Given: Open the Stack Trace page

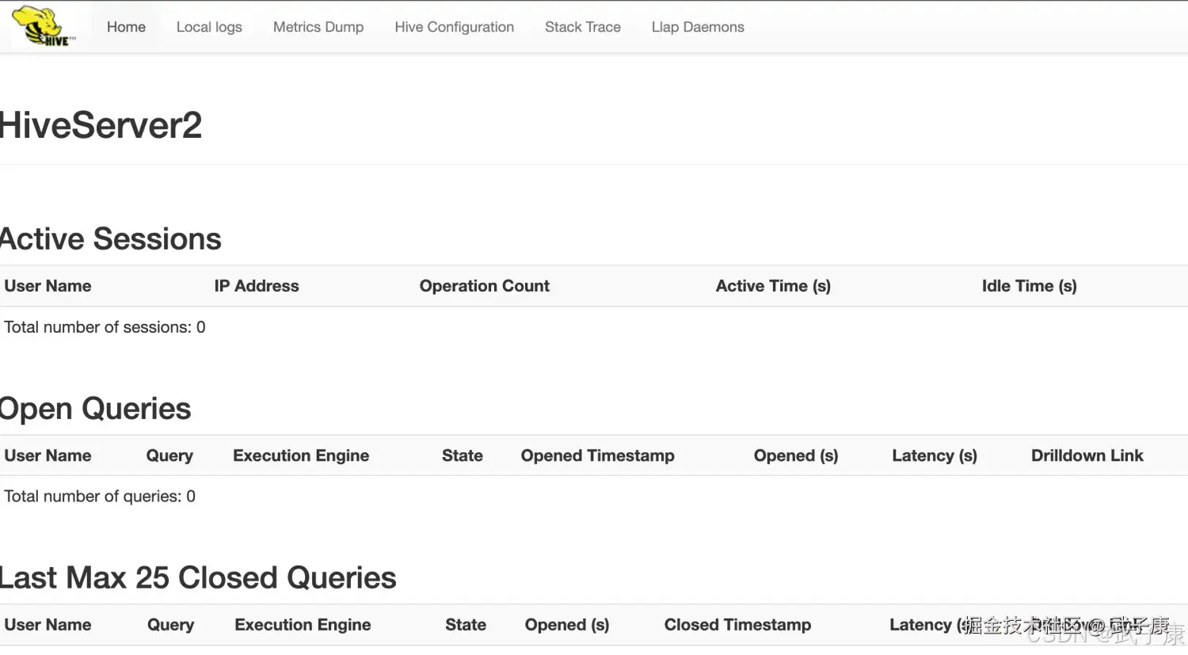Looking at the screenshot, I should coord(583,27).
